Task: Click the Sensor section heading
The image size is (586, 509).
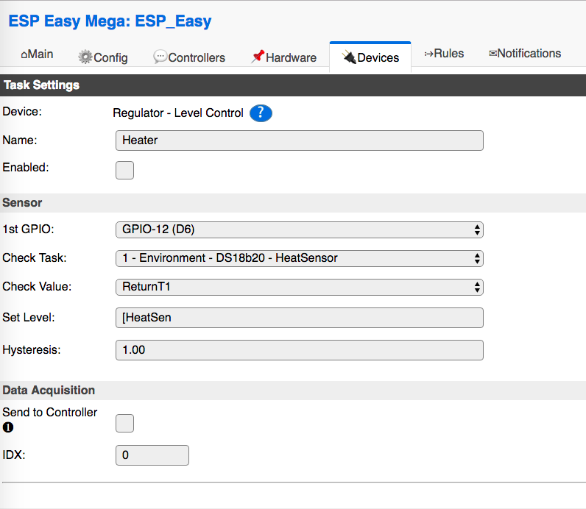Action: pyautogui.click(x=22, y=202)
